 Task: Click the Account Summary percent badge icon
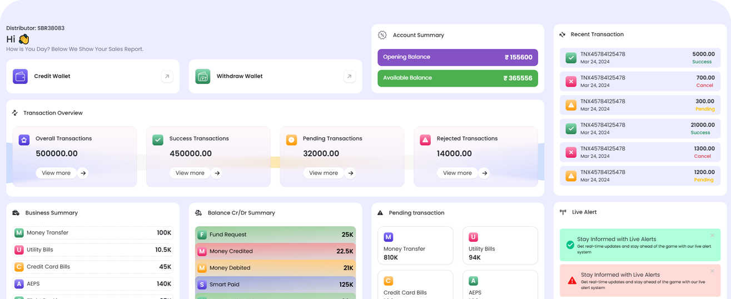382,35
